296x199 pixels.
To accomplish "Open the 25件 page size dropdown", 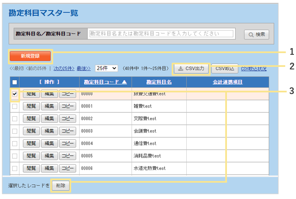I will click(x=107, y=68).
